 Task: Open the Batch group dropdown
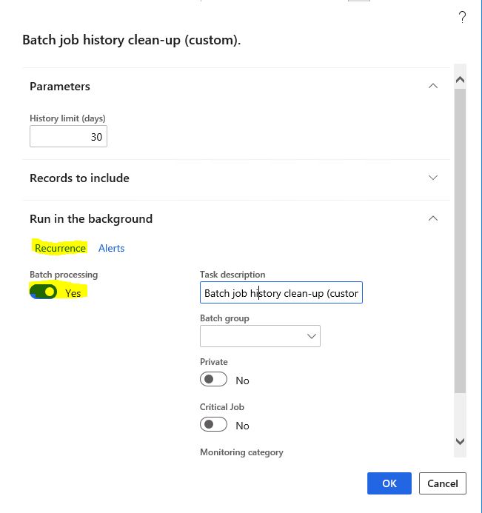coord(260,336)
